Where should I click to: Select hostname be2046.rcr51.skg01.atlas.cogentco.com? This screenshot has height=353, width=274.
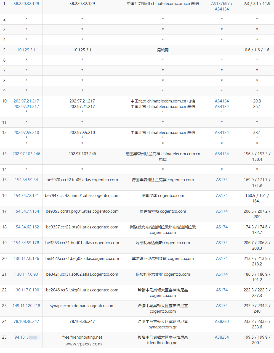tap(82, 290)
